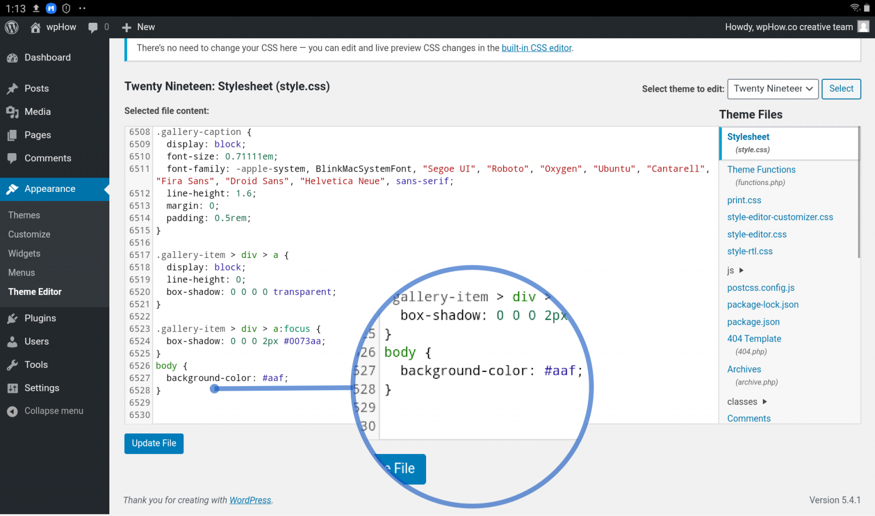The height and width of the screenshot is (516, 875).
Task: Expand the classes folder
Action: [x=747, y=402]
